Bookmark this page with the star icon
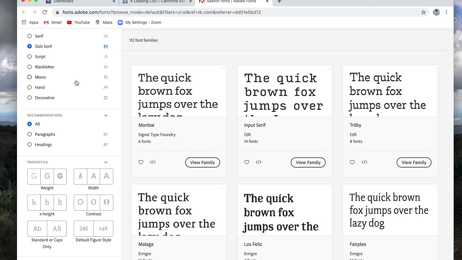 pyautogui.click(x=423, y=12)
